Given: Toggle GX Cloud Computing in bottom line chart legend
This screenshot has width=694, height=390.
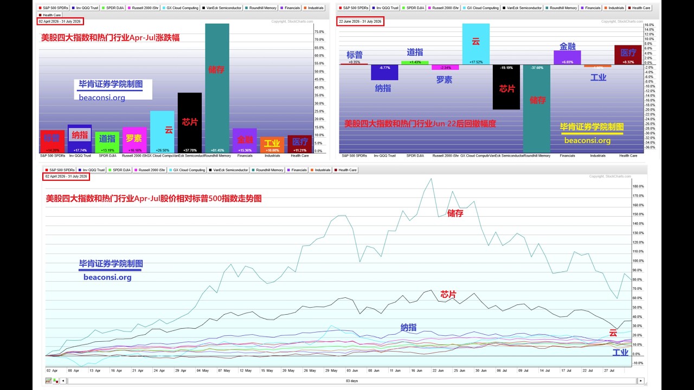Looking at the screenshot, I should click(x=187, y=170).
